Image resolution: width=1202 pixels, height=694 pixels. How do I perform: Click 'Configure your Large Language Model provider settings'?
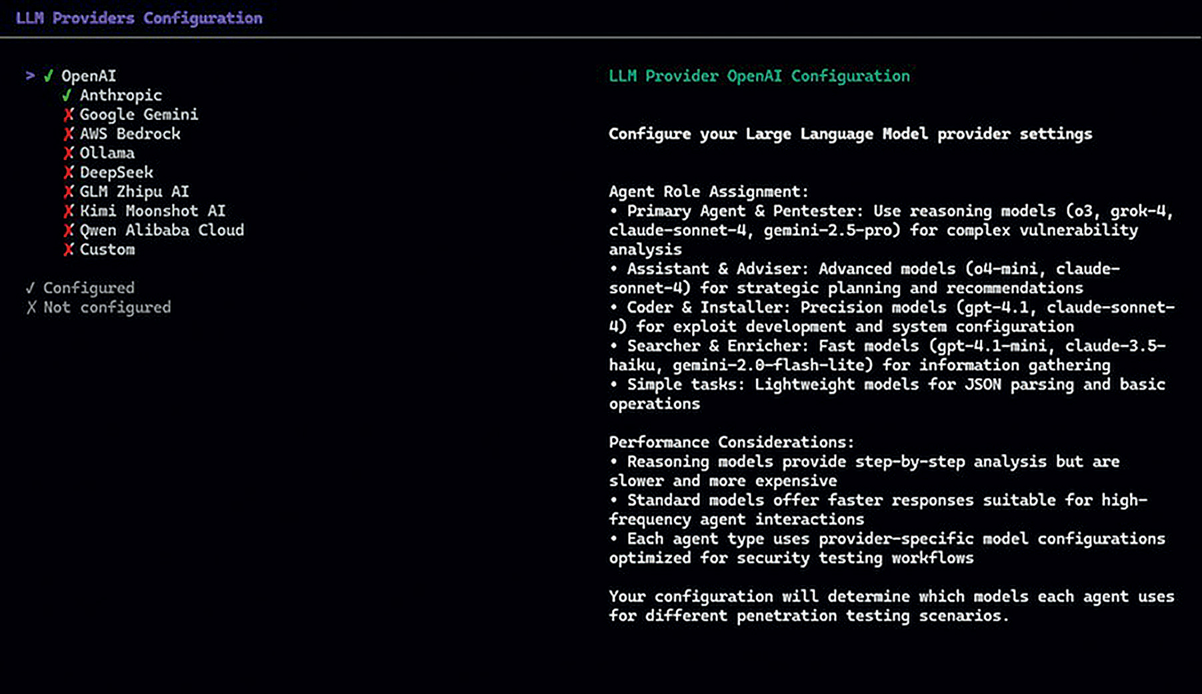click(851, 134)
